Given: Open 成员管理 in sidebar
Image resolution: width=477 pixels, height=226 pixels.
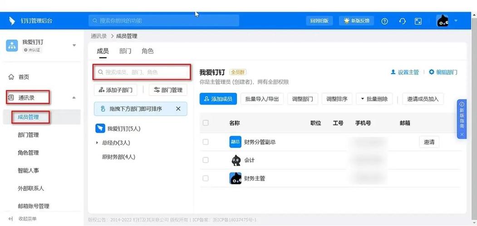Looking at the screenshot, I should pyautogui.click(x=29, y=117).
